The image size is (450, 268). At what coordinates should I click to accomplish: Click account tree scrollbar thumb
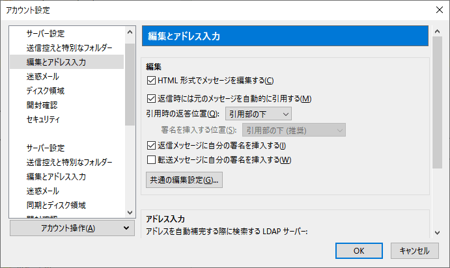click(x=130, y=85)
